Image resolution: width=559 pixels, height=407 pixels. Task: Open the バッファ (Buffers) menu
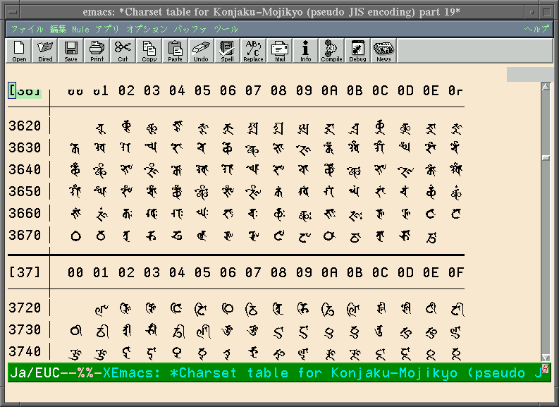click(190, 29)
